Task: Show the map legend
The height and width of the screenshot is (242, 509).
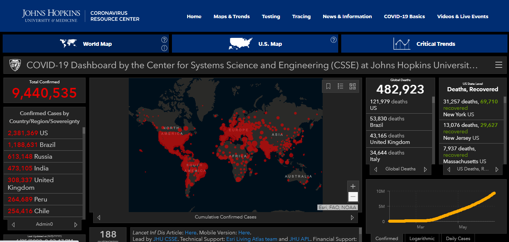Action: (x=340, y=86)
